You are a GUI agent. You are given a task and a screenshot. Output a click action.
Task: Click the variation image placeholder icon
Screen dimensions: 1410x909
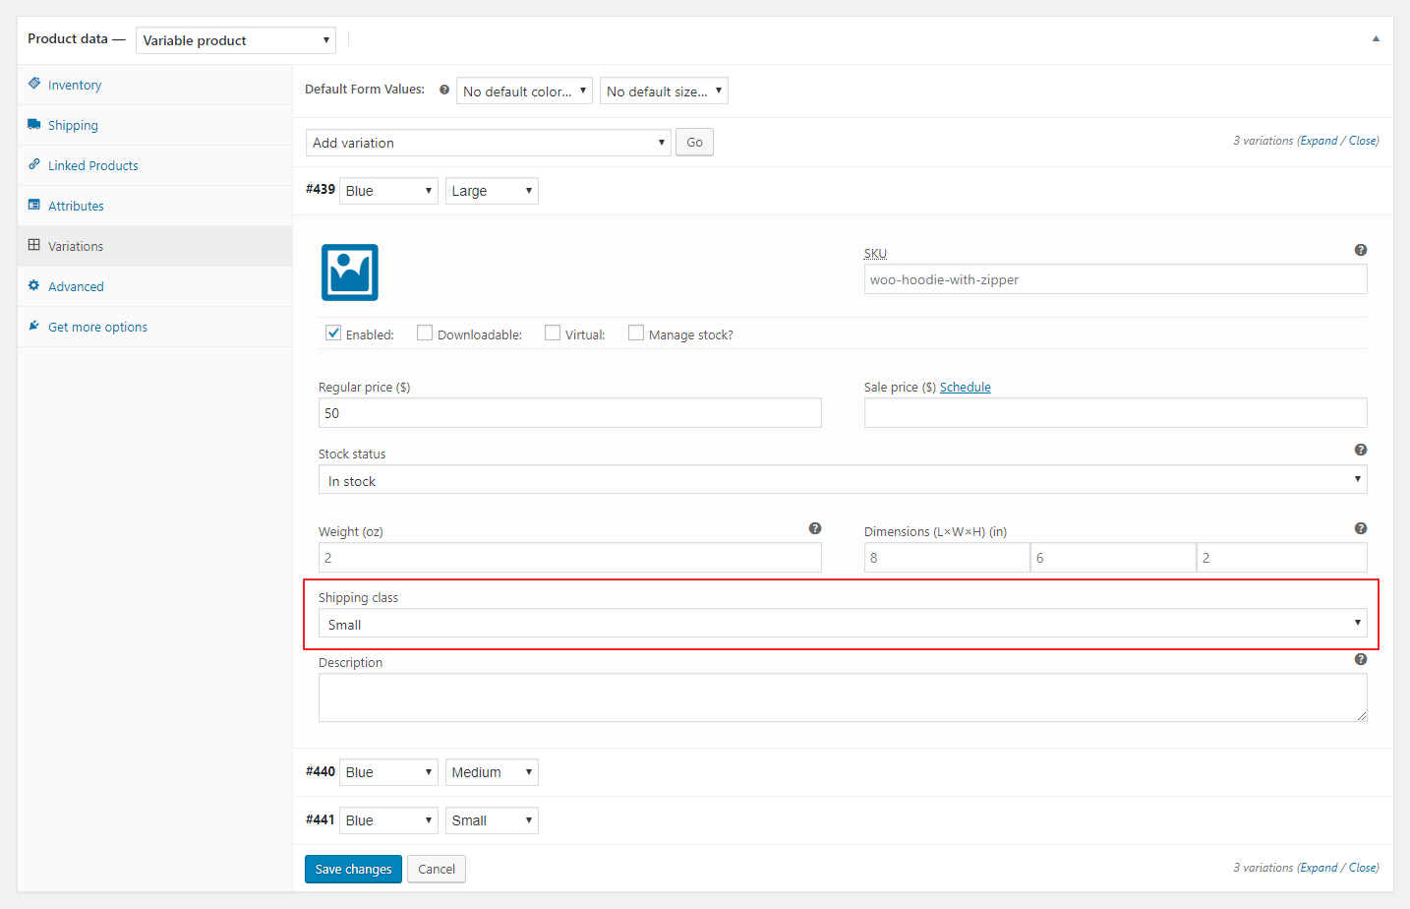[349, 273]
